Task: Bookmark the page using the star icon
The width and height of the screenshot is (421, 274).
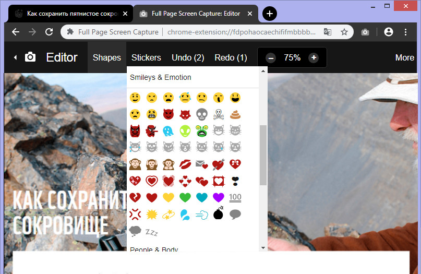Action: pyautogui.click(x=344, y=32)
